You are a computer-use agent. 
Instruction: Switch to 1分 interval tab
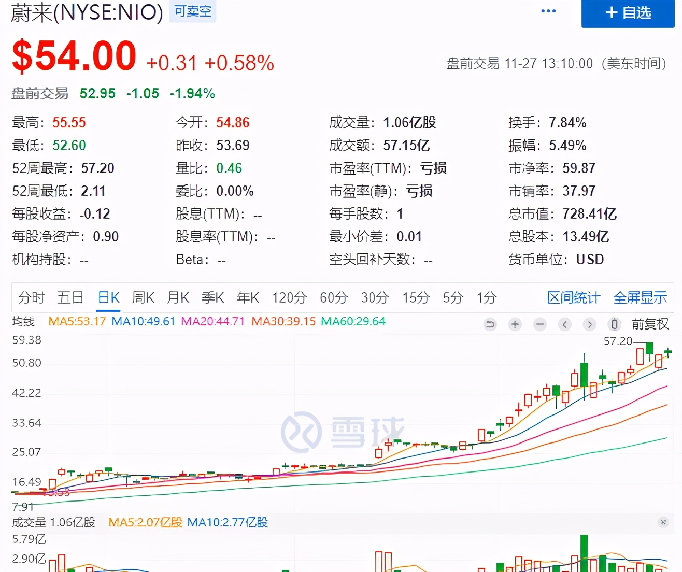[x=487, y=297]
